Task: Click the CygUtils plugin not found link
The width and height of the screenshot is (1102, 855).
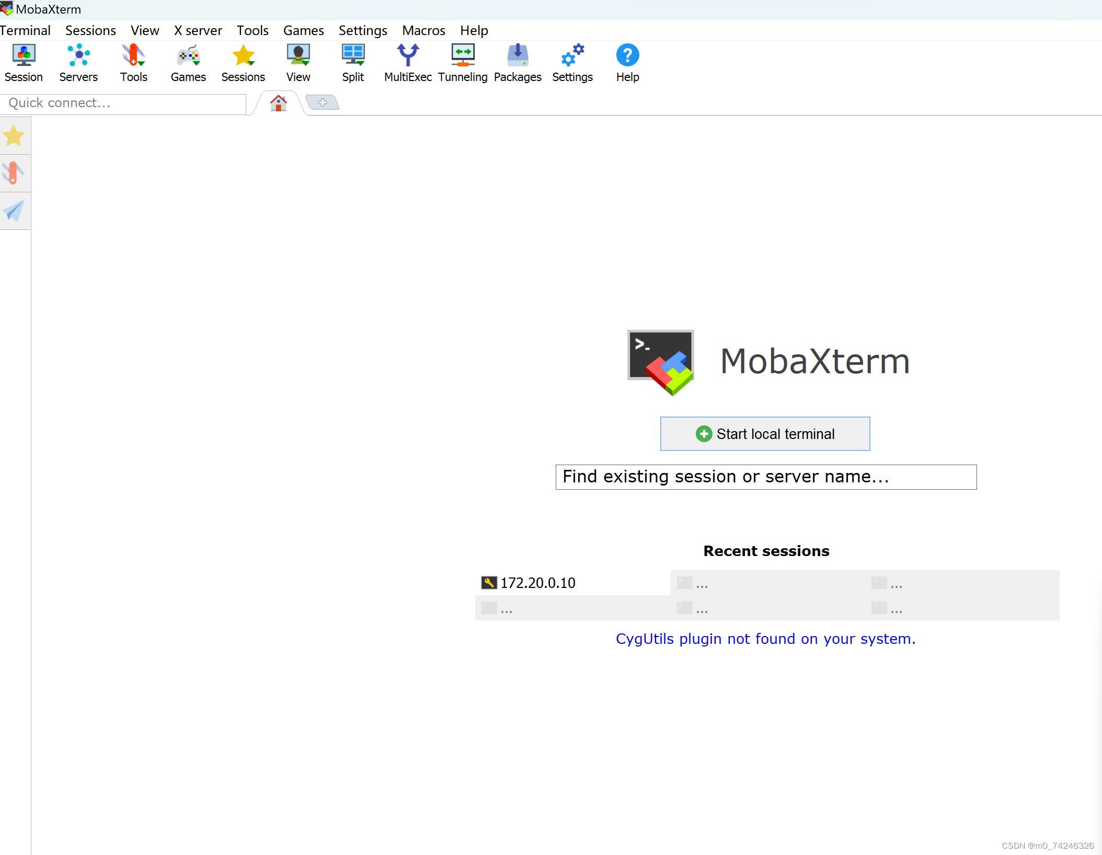Action: click(x=765, y=639)
